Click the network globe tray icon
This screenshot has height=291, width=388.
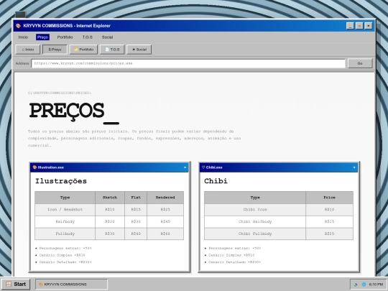tap(364, 285)
